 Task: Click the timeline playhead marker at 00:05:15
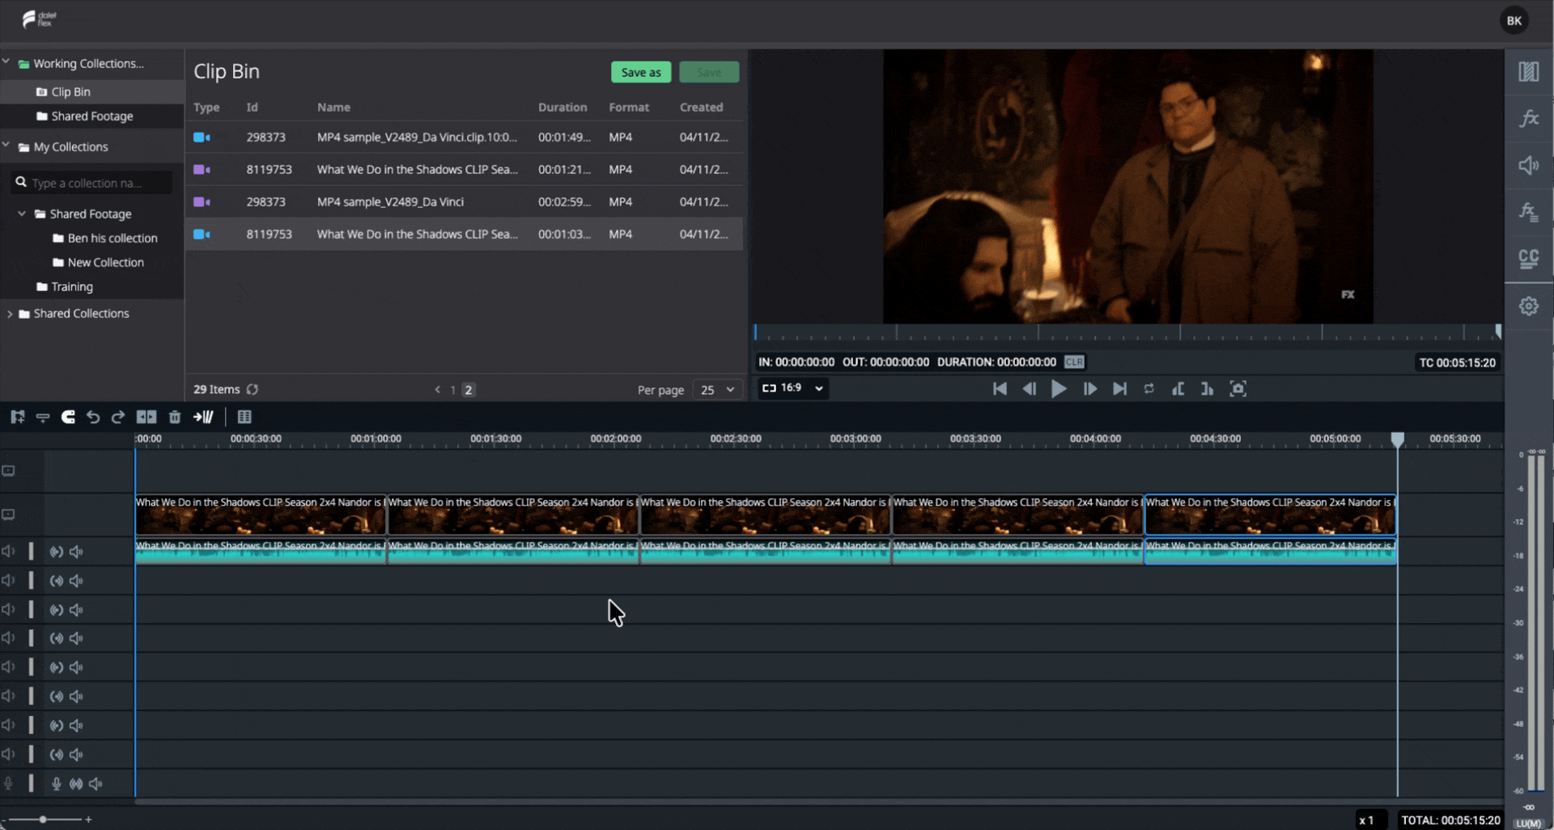(1398, 439)
